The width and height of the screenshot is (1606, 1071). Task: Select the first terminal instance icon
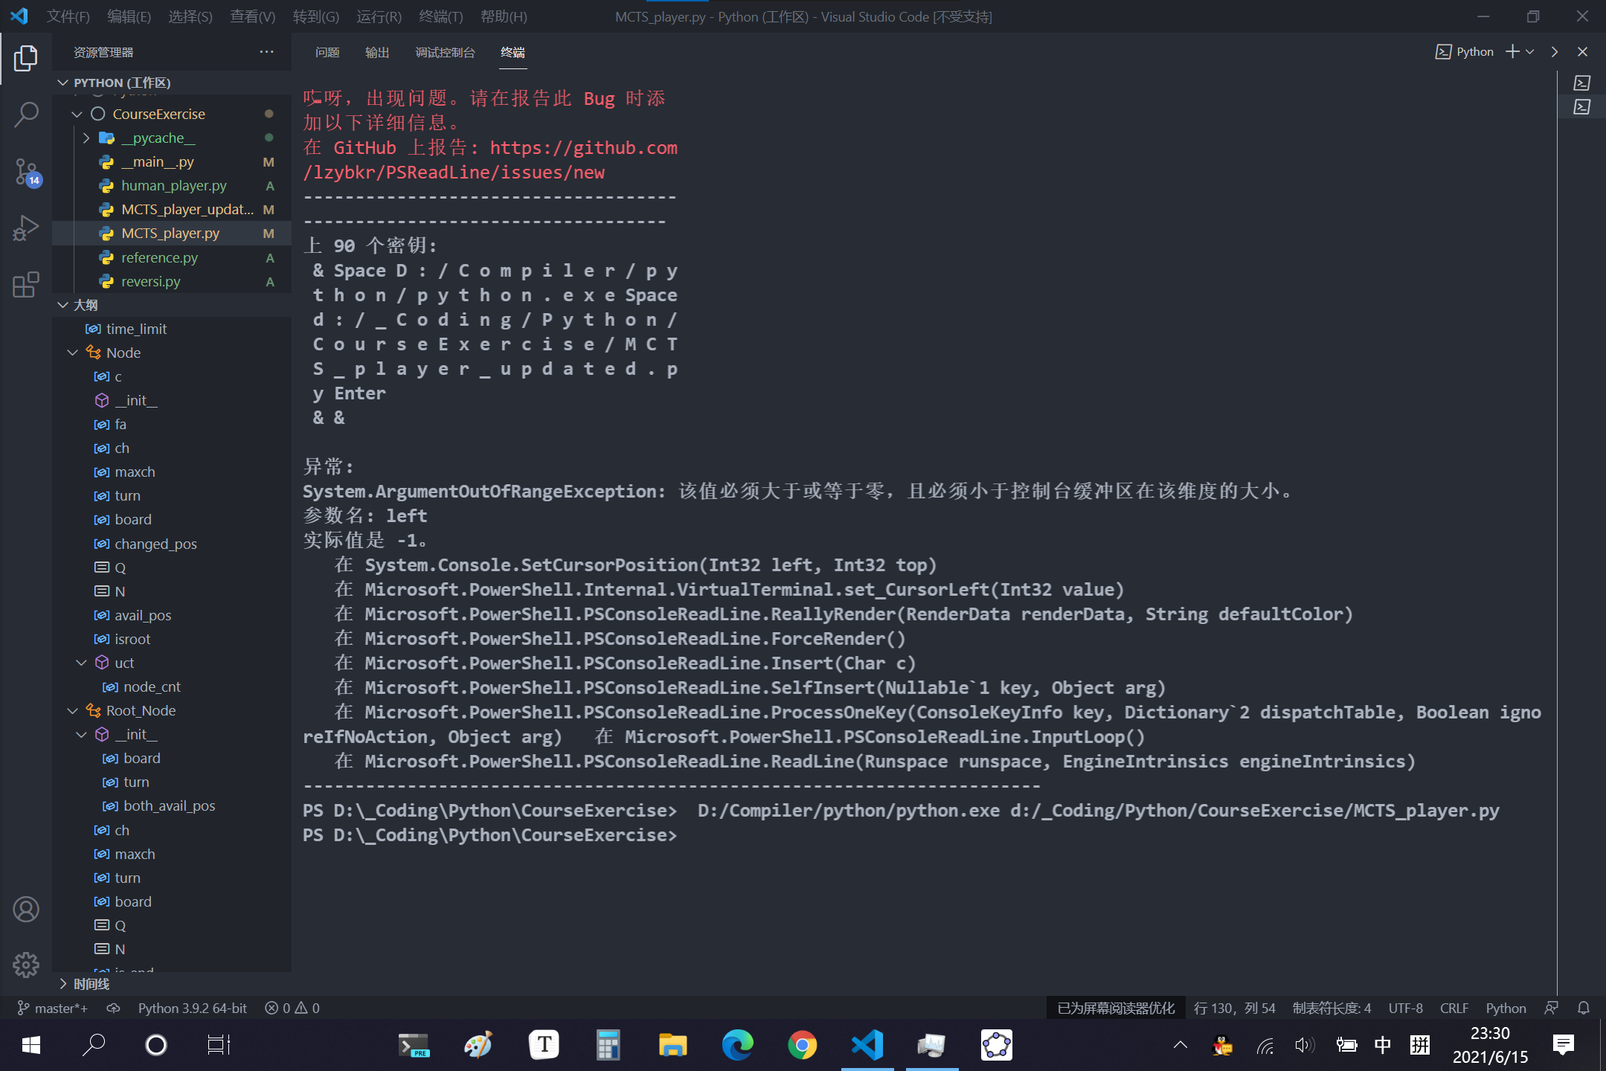(x=1582, y=83)
